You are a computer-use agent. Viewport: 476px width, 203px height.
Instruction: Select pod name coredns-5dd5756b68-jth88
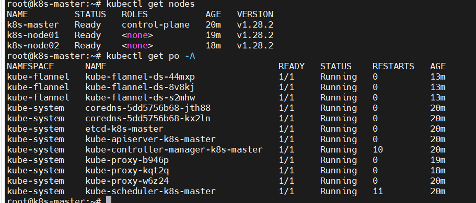(x=148, y=108)
